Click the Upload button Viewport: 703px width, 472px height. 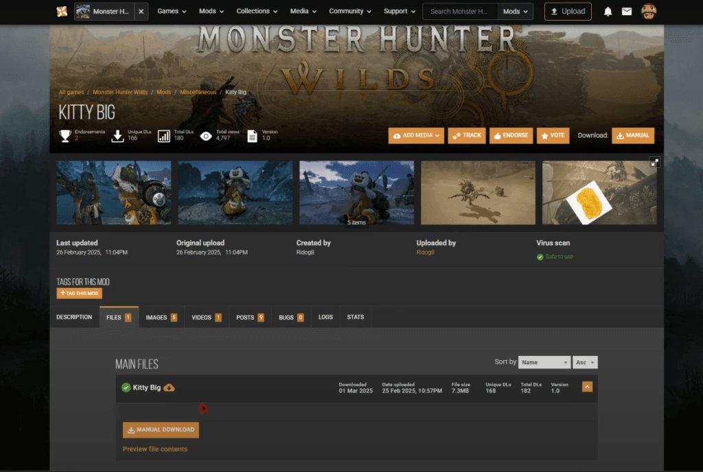pos(568,11)
